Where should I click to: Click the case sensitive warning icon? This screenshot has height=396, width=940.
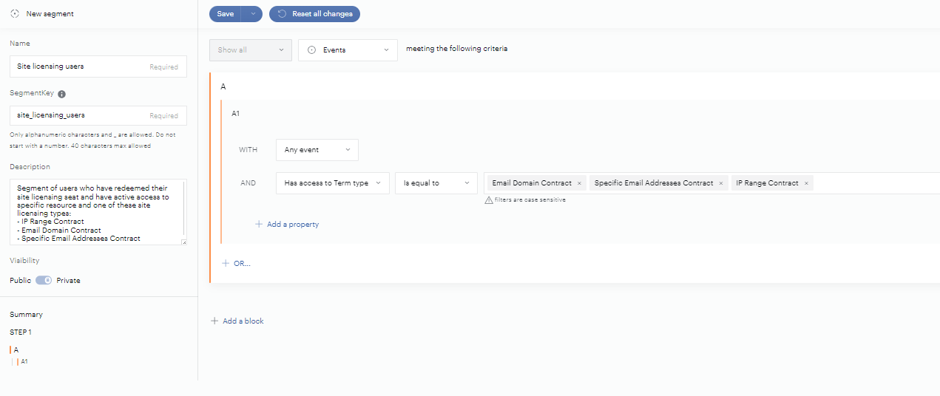[x=489, y=200]
